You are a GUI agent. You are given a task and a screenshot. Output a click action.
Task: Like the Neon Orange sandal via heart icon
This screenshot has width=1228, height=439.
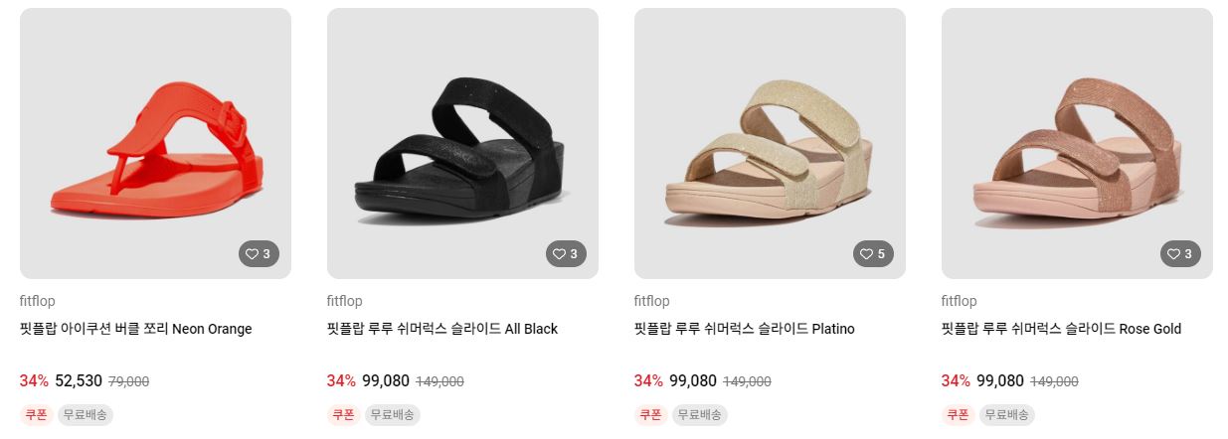tap(259, 254)
